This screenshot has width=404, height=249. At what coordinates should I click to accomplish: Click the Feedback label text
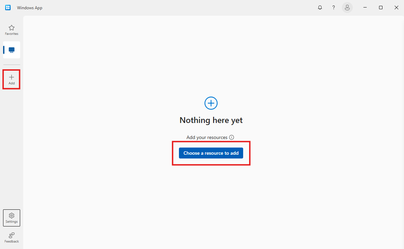(x=11, y=241)
